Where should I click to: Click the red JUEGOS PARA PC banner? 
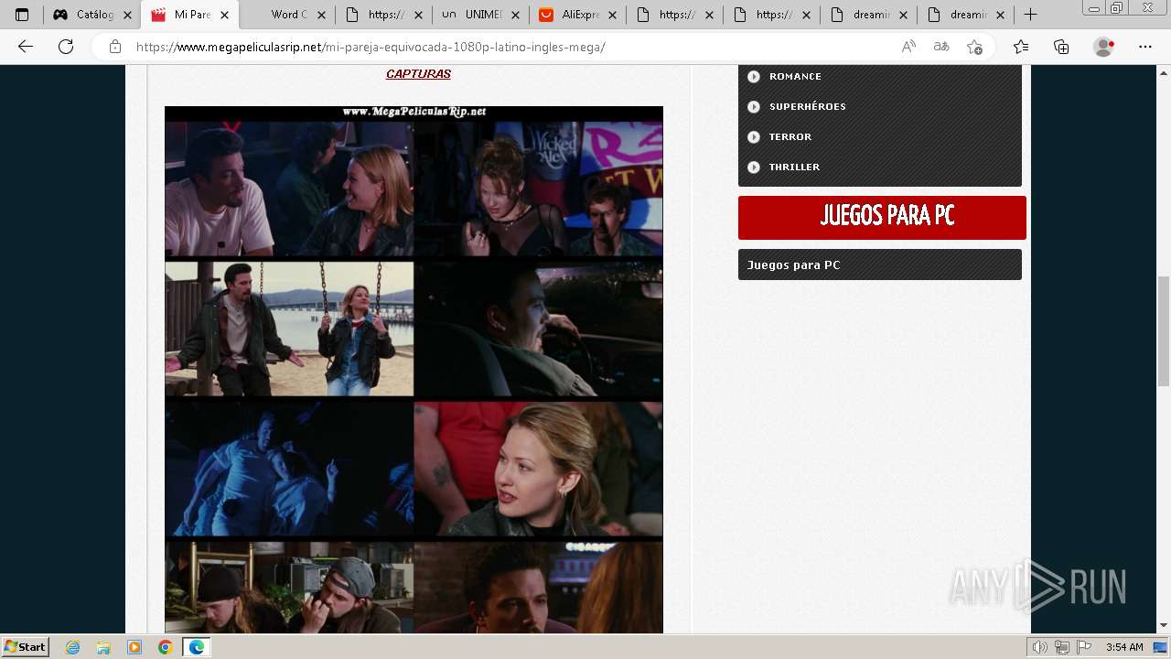pos(882,217)
